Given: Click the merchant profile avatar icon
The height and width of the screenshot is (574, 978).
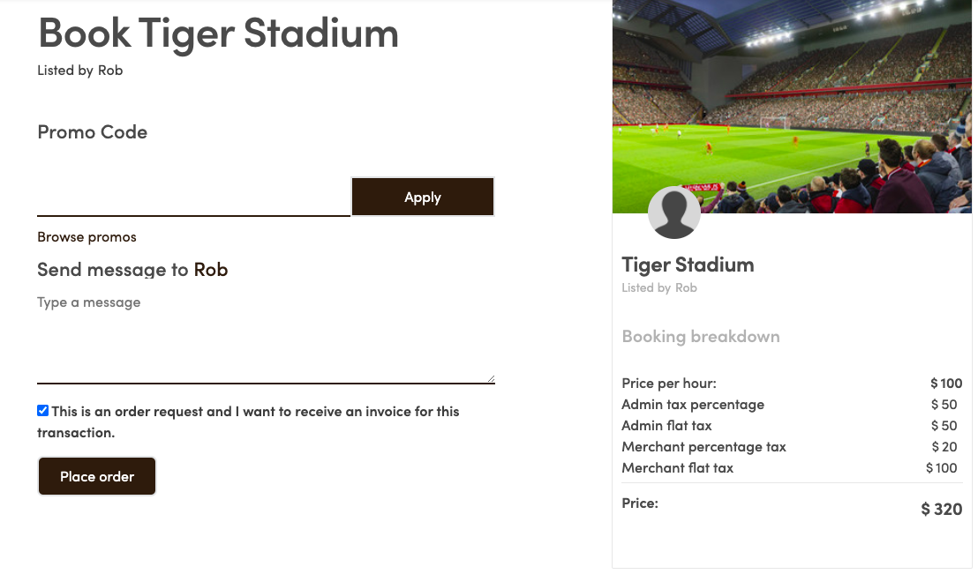Looking at the screenshot, I should (x=674, y=212).
